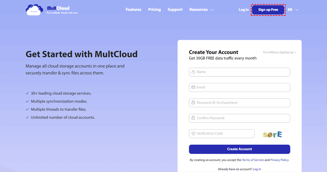Click the lock icon in Confirm Password field

193,118
